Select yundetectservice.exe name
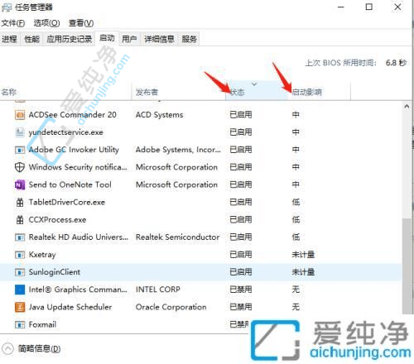The width and height of the screenshot is (414, 364). coord(65,132)
